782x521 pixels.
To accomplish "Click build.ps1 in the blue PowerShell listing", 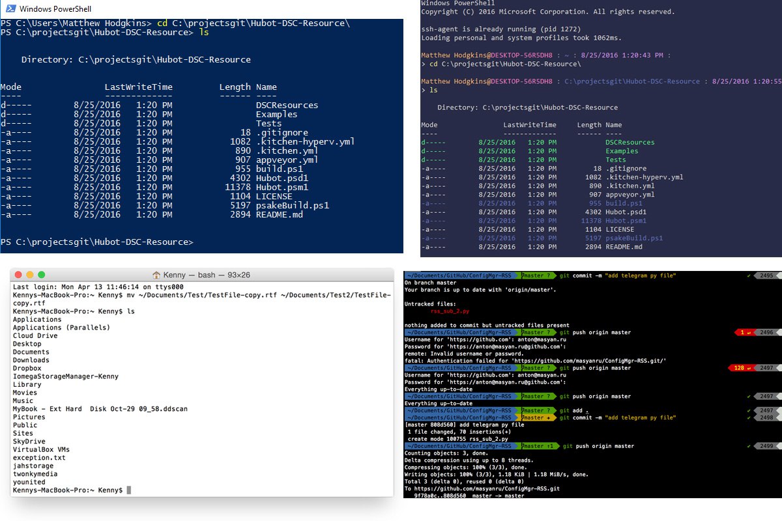I will point(280,169).
